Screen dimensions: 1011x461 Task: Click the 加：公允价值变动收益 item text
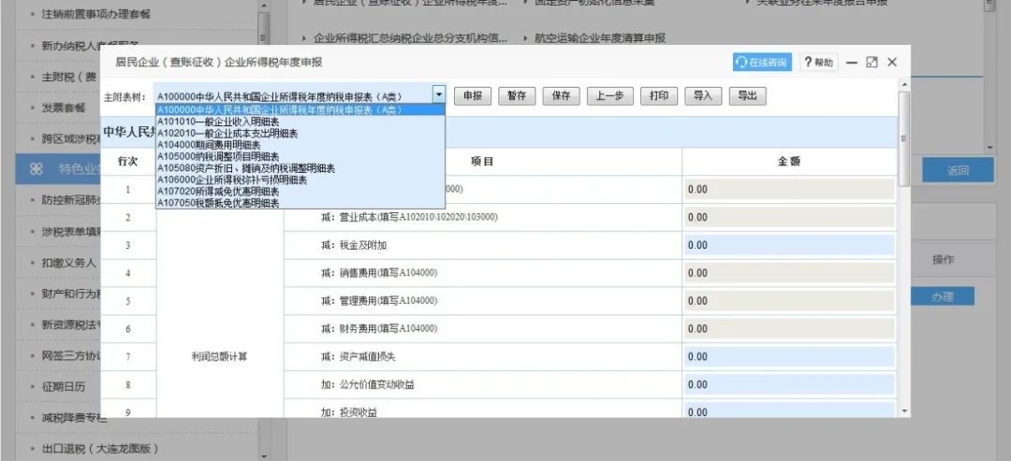click(368, 385)
